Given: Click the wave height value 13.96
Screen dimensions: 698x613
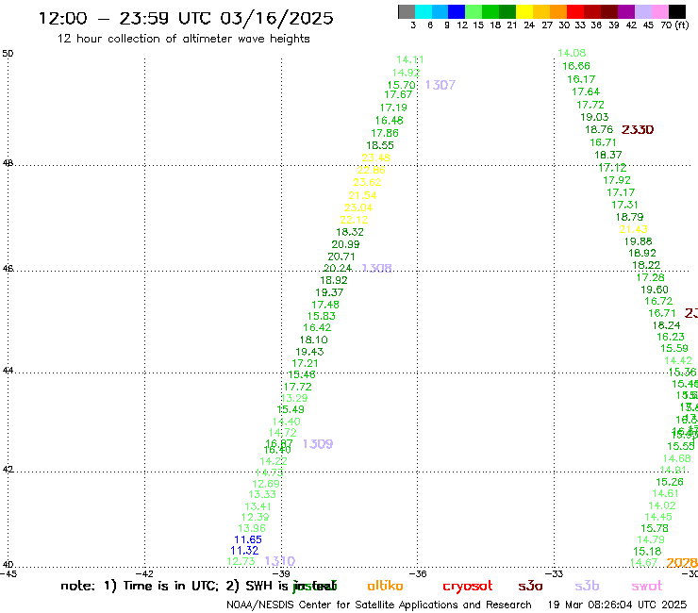Looking at the screenshot, I should coord(252,528).
